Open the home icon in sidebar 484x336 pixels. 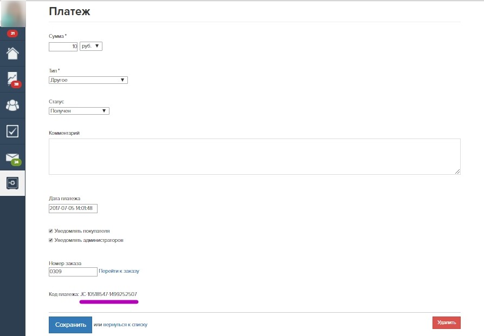(12, 54)
